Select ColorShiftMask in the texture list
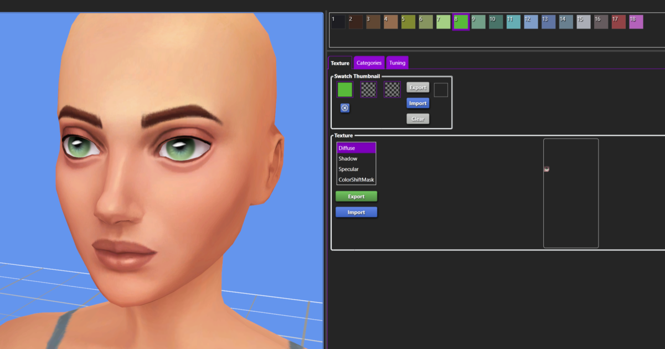Viewport: 665px width, 349px height. pyautogui.click(x=356, y=179)
